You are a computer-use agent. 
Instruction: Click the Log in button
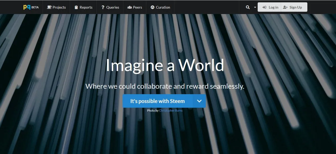click(270, 7)
